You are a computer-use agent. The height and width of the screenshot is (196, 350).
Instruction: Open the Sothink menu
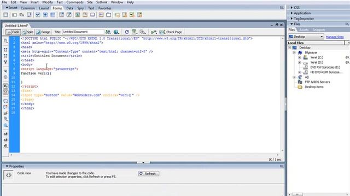[x=102, y=2]
